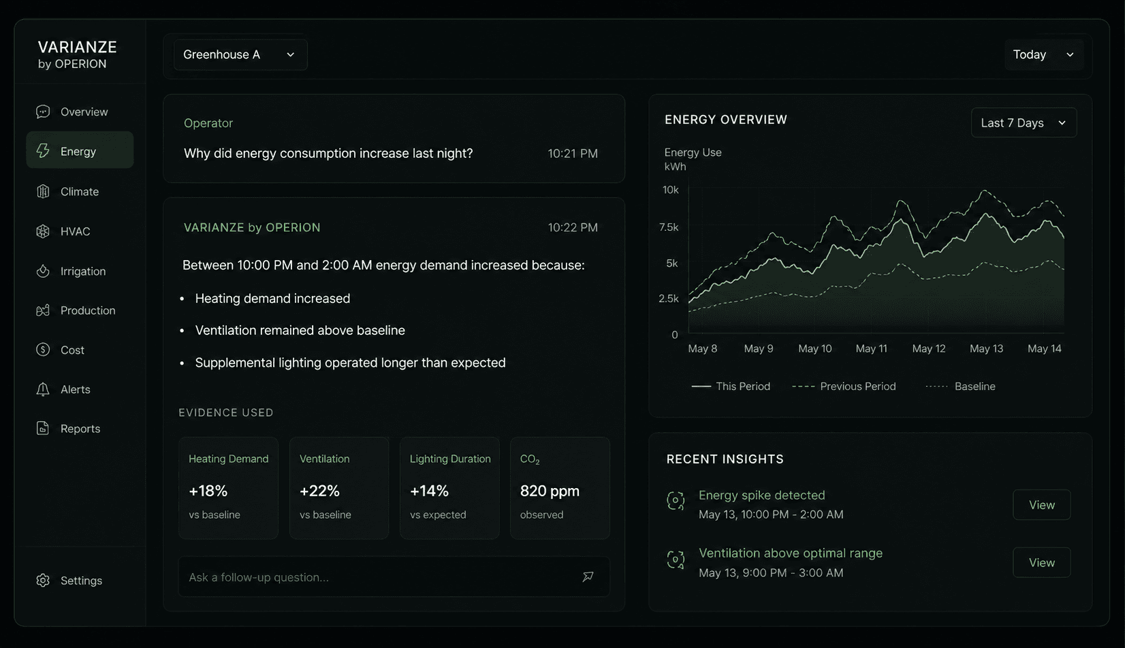
Task: Click the Energy lightning bolt icon
Action: [43, 151]
